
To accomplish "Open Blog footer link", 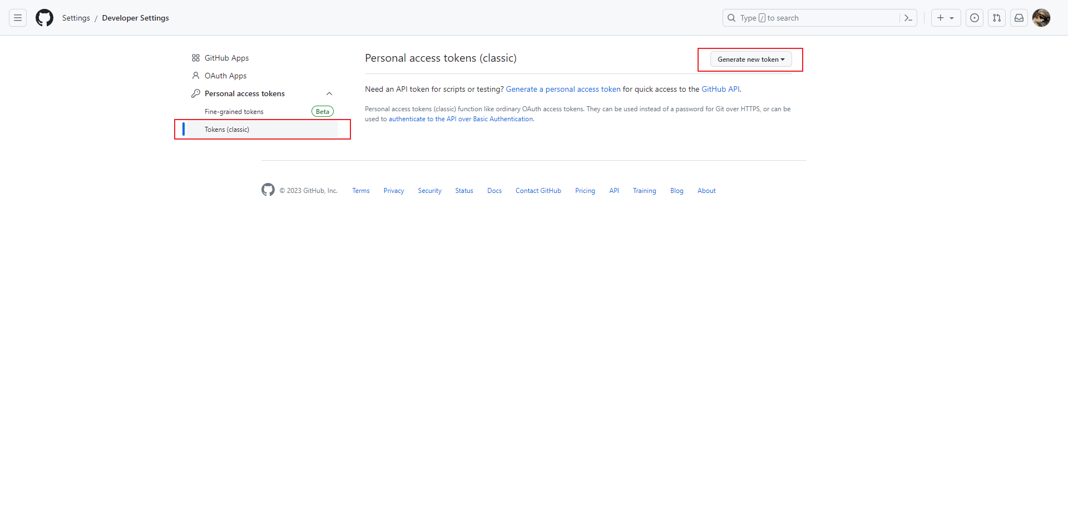I will point(677,191).
